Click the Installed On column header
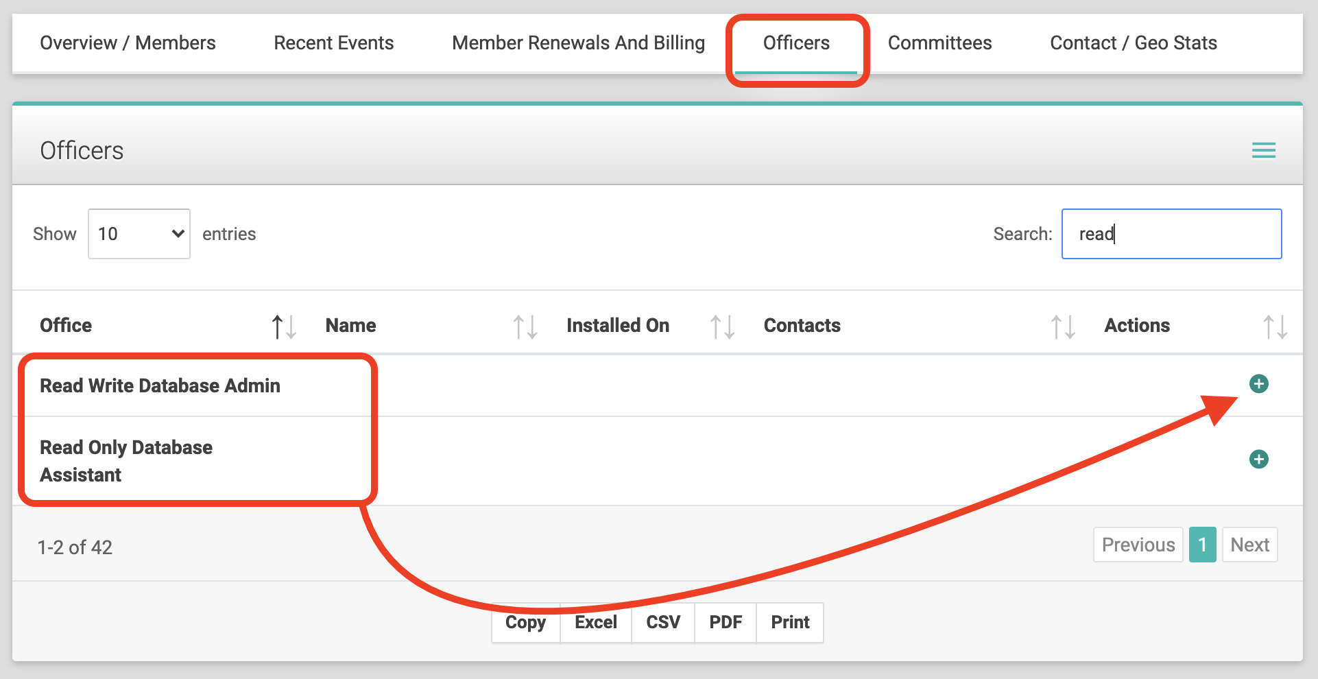 pos(618,325)
